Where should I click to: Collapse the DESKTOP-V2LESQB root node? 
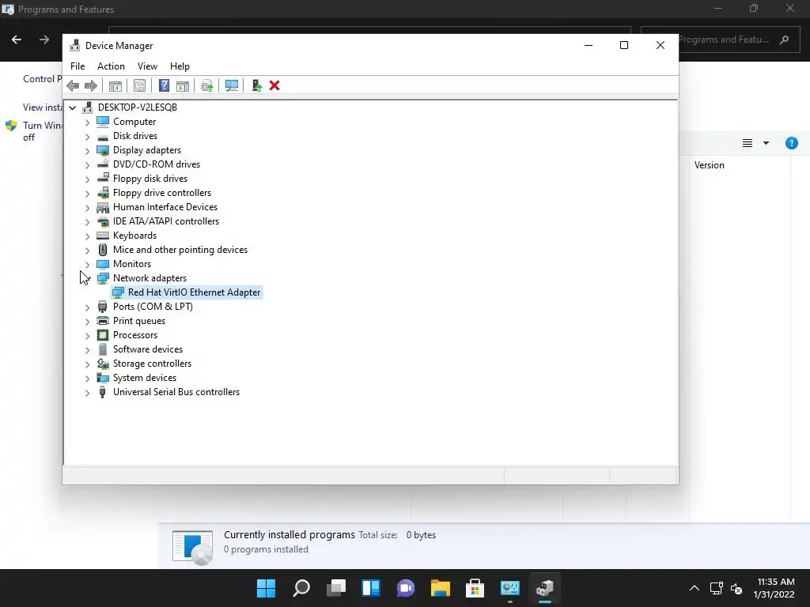tap(72, 107)
